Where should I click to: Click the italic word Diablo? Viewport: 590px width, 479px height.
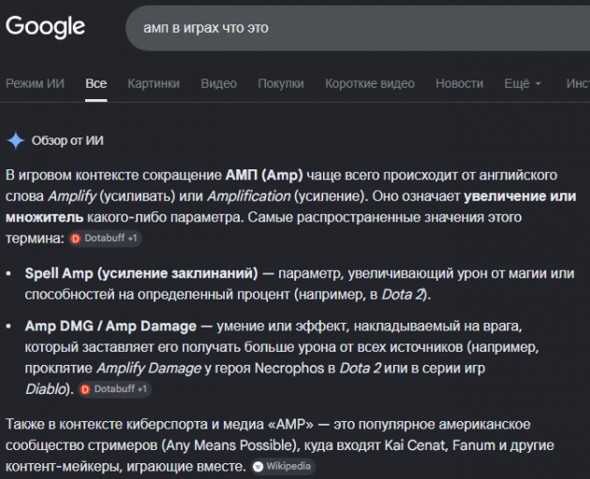[x=46, y=389]
